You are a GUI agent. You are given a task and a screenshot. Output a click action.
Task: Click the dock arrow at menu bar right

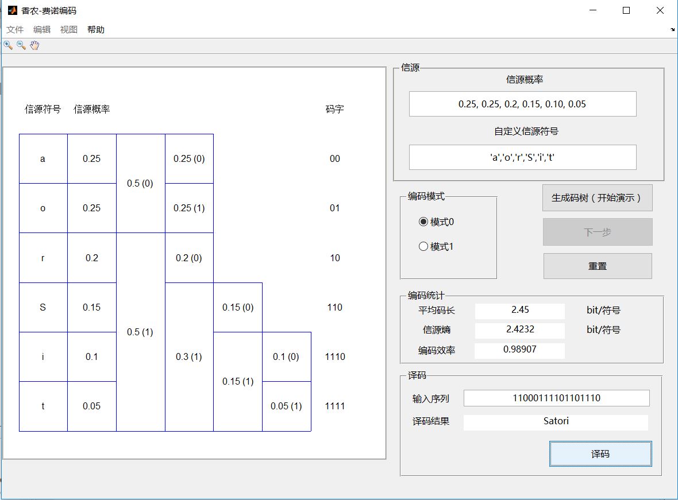click(672, 29)
